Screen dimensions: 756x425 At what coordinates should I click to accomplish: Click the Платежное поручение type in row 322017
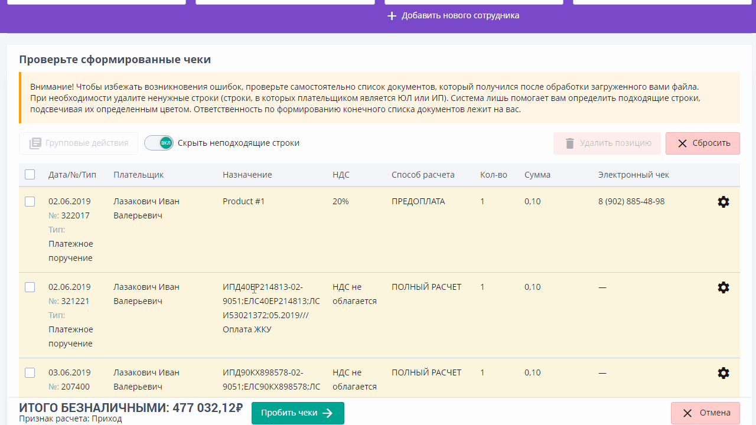pyautogui.click(x=71, y=251)
